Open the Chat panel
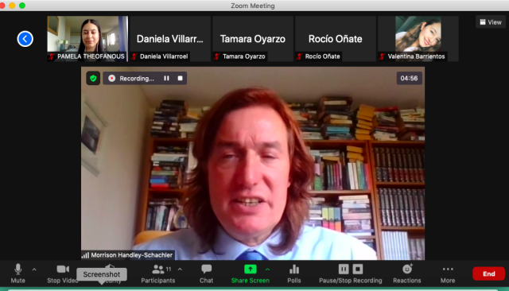This screenshot has width=509, height=291. click(x=206, y=274)
